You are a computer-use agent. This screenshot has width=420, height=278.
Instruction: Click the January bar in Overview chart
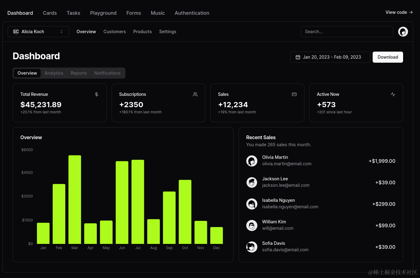(x=43, y=233)
